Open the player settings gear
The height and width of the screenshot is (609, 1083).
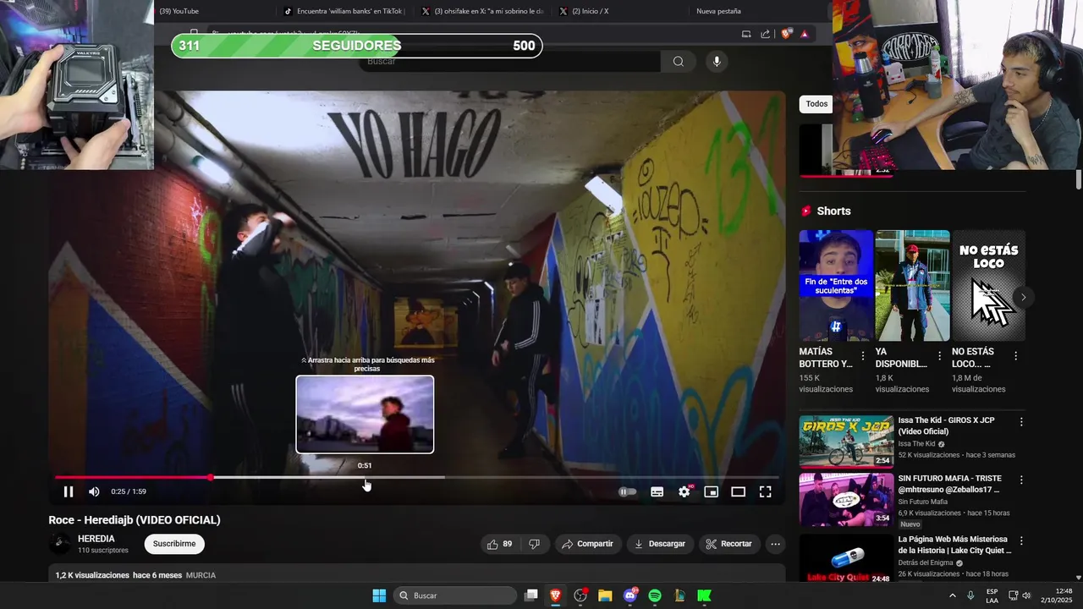click(684, 491)
